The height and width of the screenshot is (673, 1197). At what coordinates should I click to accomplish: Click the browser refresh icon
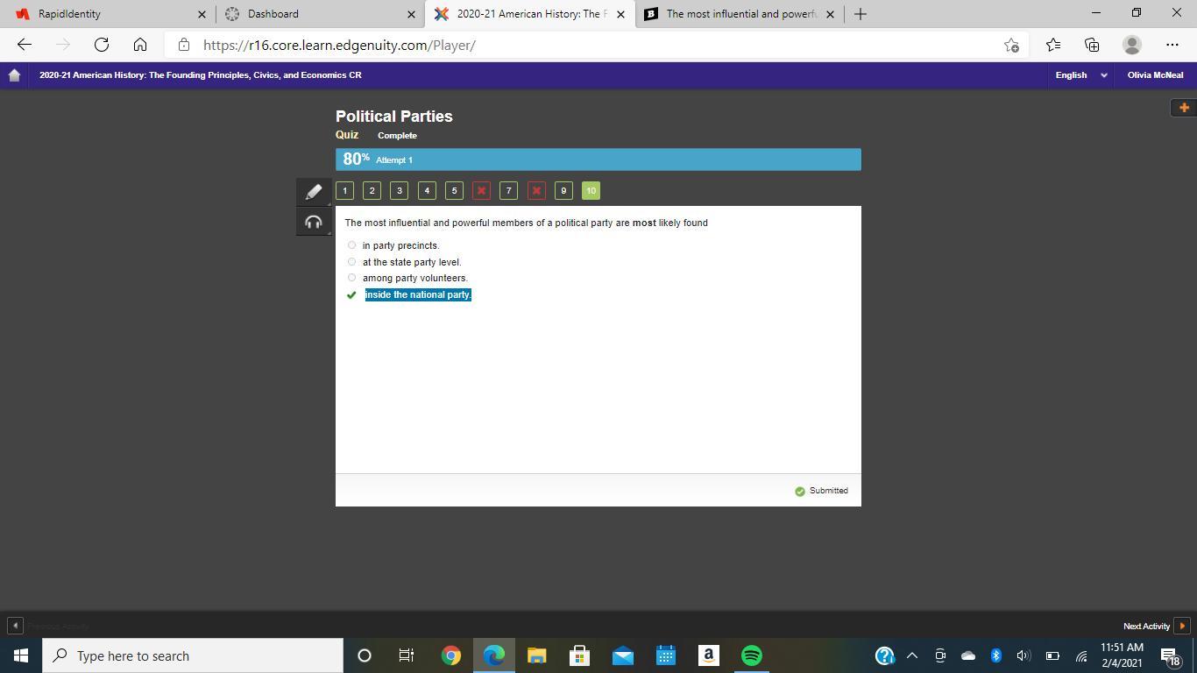click(x=102, y=45)
